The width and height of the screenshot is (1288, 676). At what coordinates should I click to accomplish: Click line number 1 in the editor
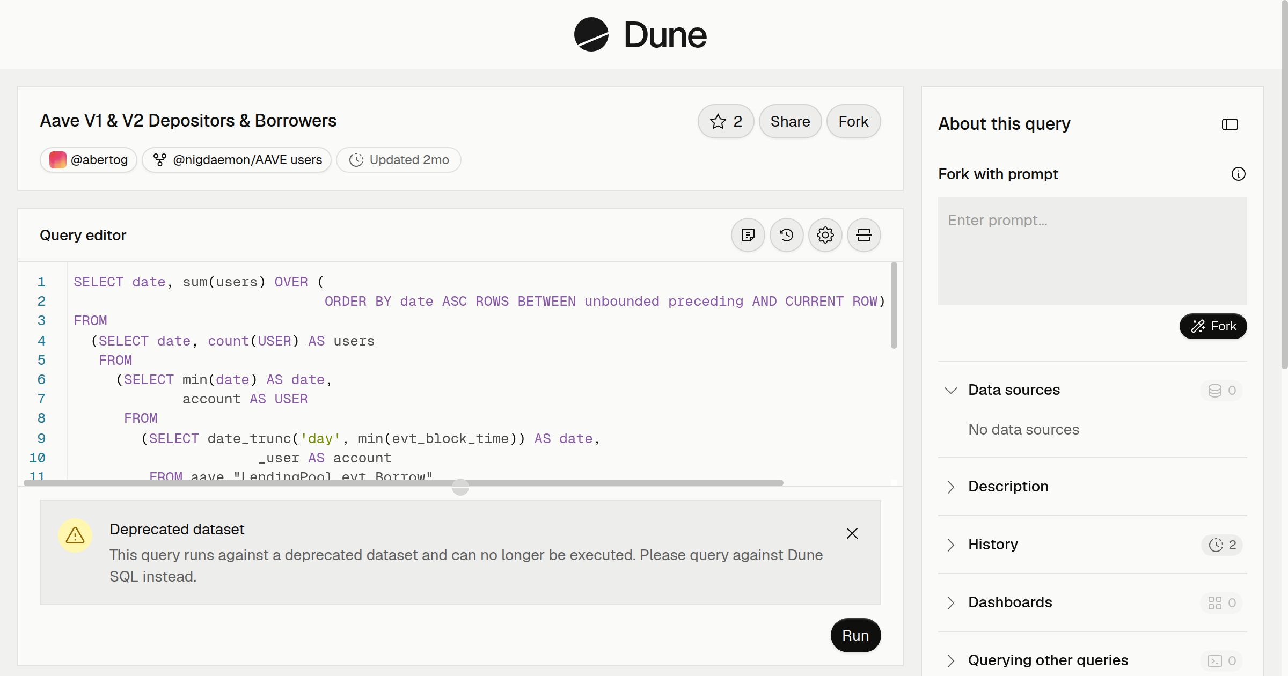tap(41, 282)
